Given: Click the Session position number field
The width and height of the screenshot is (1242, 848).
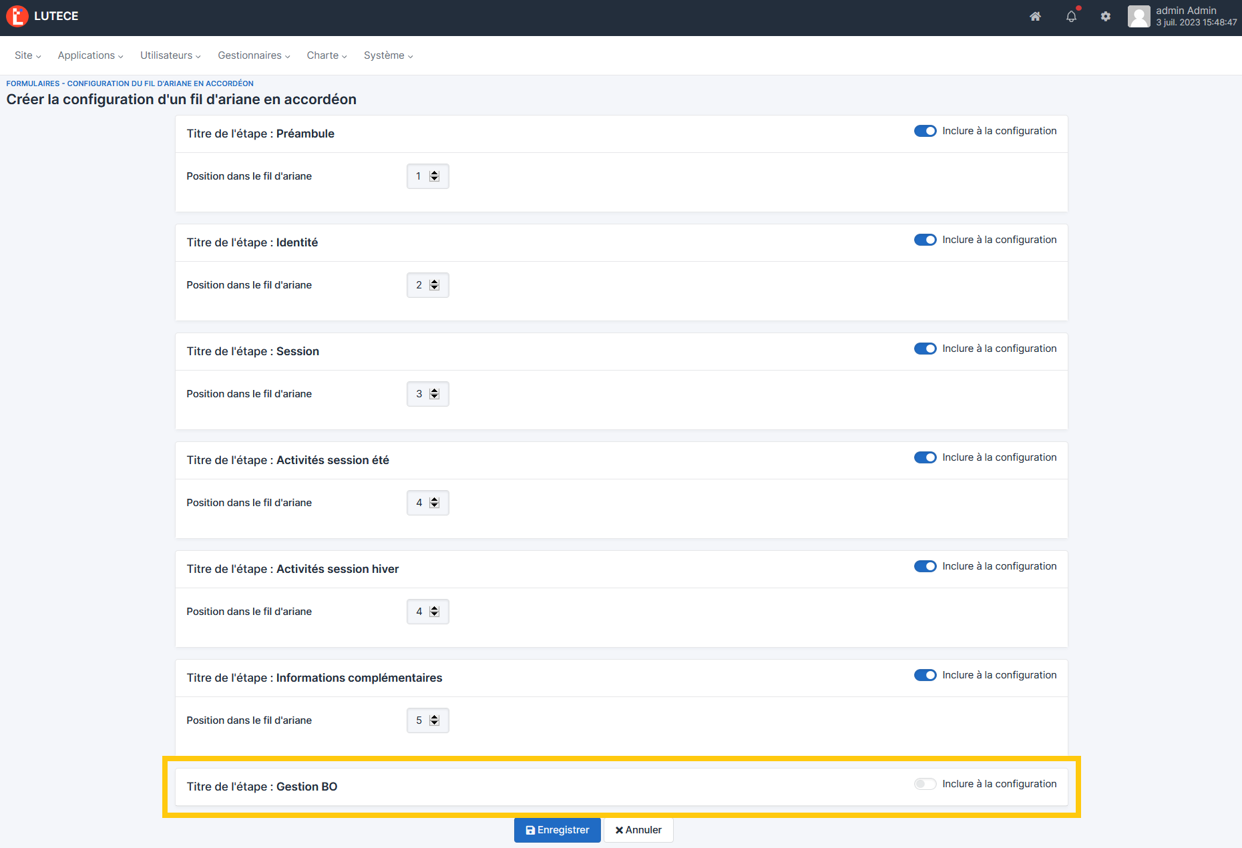Looking at the screenshot, I should (419, 394).
